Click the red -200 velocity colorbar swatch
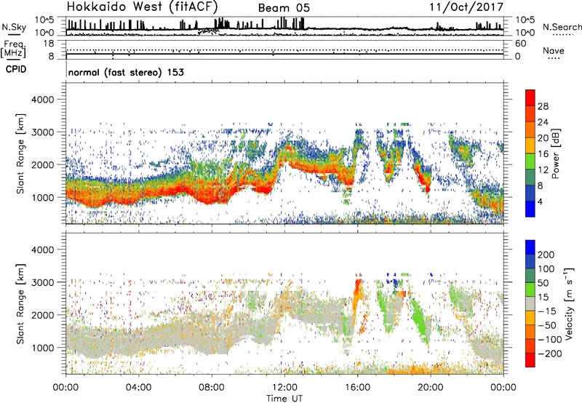The height and width of the screenshot is (403, 582). [x=530, y=360]
